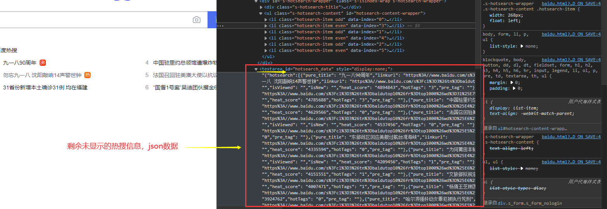Open hot search “国督1号案”吴迪团伙
607x209 pixels.
point(185,87)
